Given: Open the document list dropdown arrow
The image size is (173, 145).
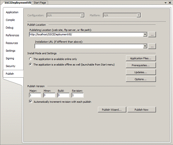Looking at the screenshot, I should point(165,3).
